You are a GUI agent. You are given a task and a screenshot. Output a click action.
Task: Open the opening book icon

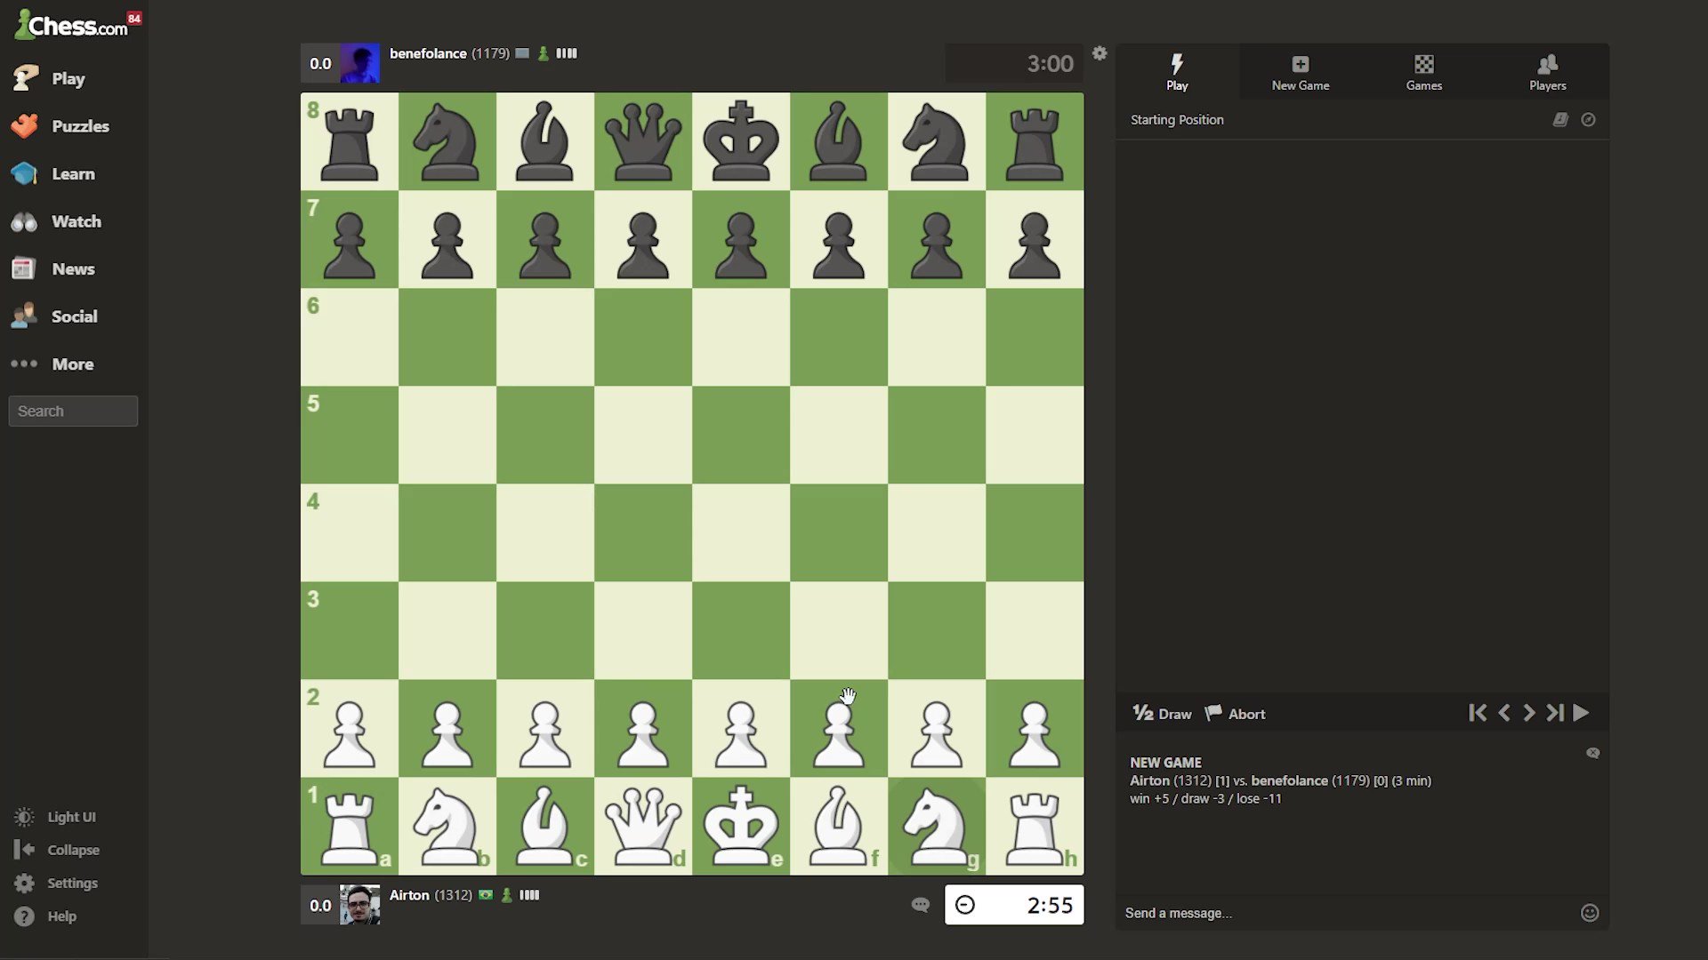click(x=1560, y=119)
